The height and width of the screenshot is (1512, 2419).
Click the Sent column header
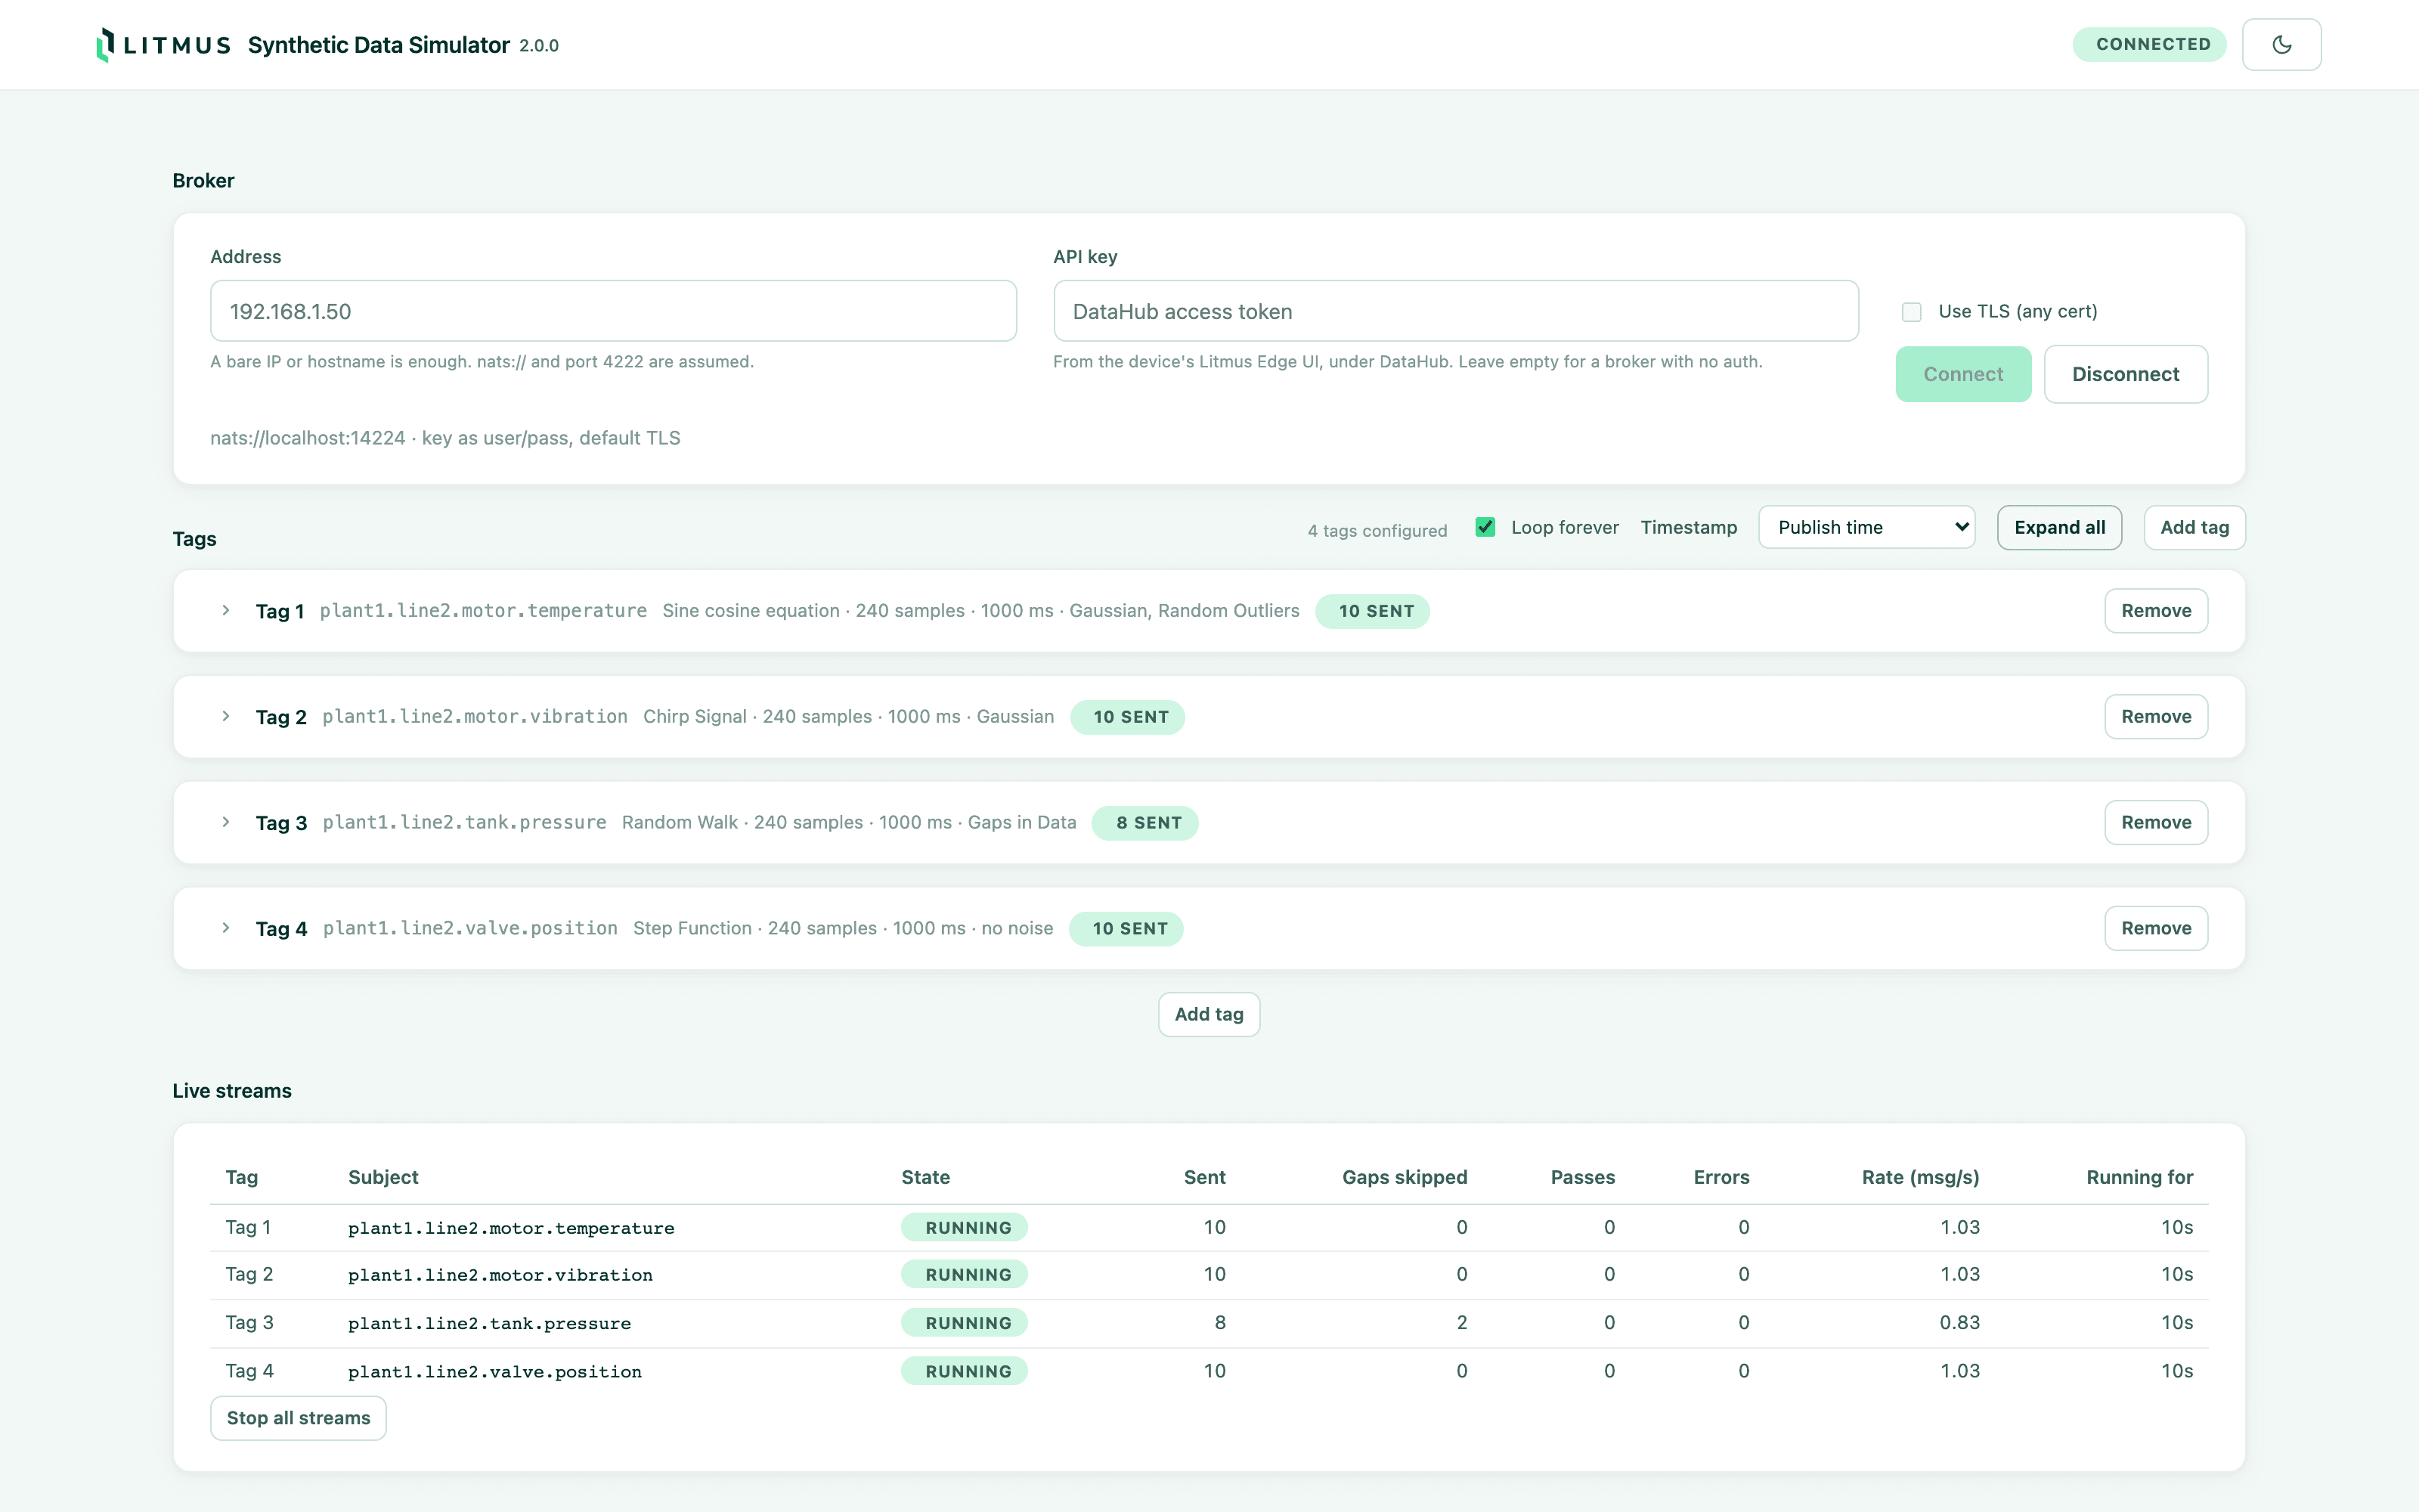click(x=1204, y=1177)
